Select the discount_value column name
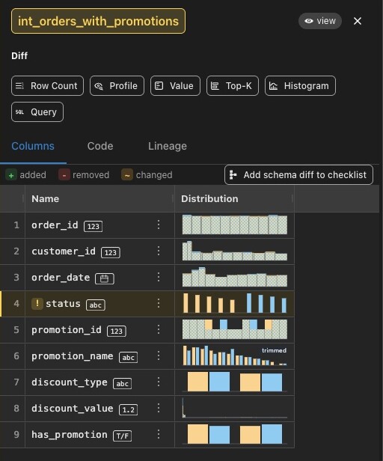The image size is (383, 461). click(x=73, y=408)
